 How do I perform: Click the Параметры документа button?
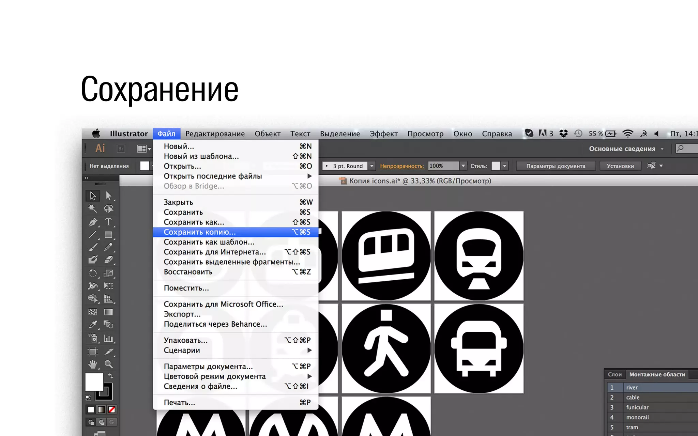click(556, 166)
